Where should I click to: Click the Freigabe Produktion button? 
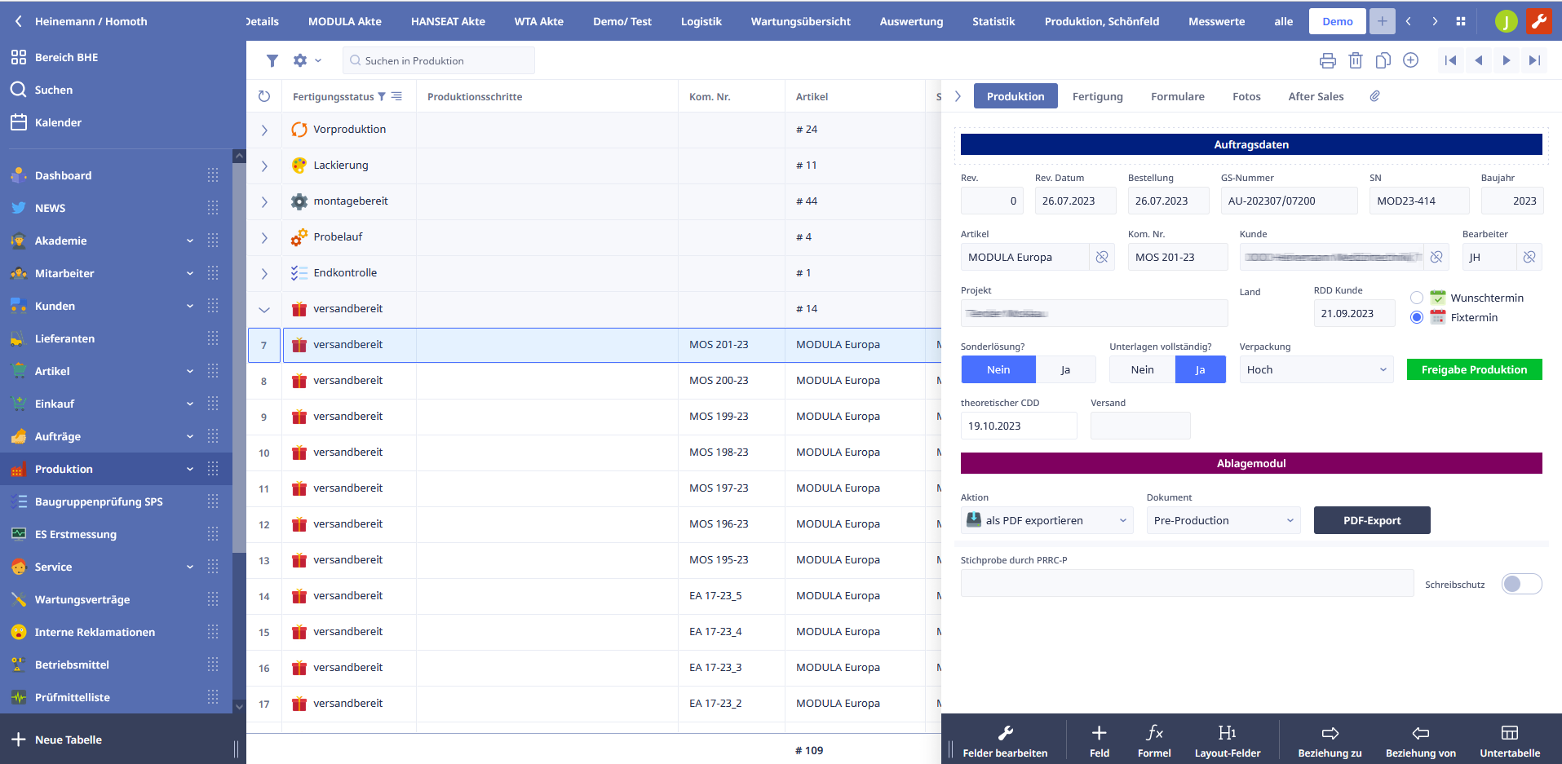1474,369
